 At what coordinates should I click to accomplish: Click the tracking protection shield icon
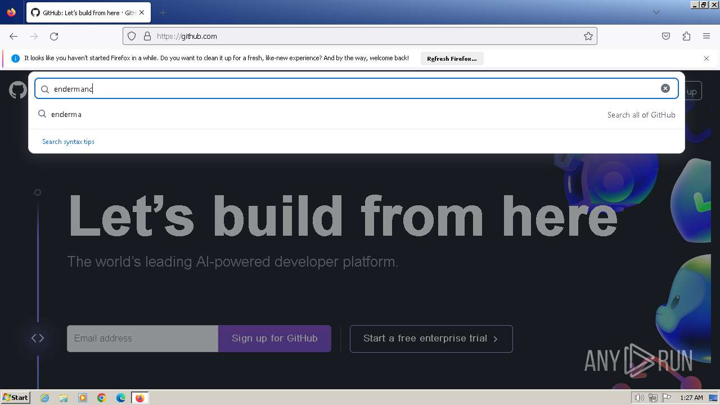tap(132, 36)
